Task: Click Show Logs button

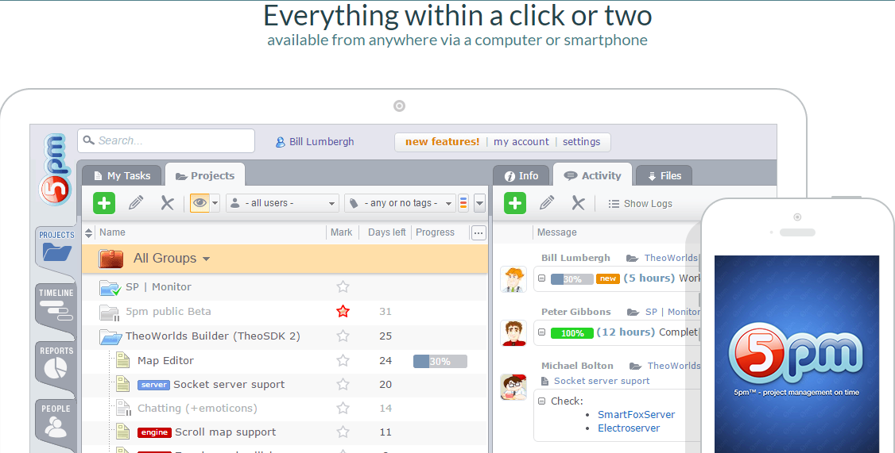Action: tap(640, 203)
